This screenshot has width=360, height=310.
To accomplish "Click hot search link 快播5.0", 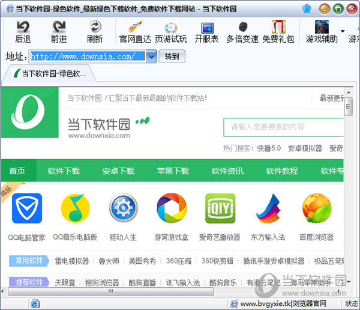I will [269, 148].
